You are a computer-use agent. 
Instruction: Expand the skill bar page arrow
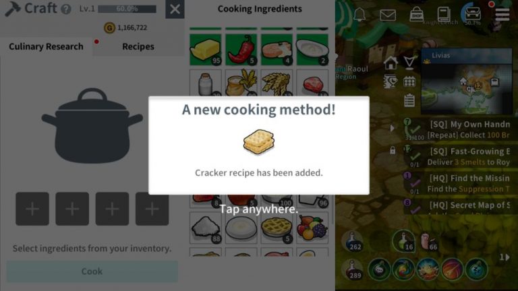(x=505, y=257)
